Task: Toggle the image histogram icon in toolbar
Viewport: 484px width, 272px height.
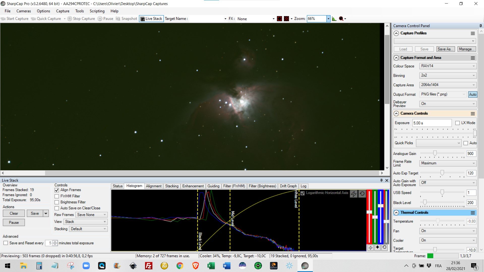Action: [334, 19]
